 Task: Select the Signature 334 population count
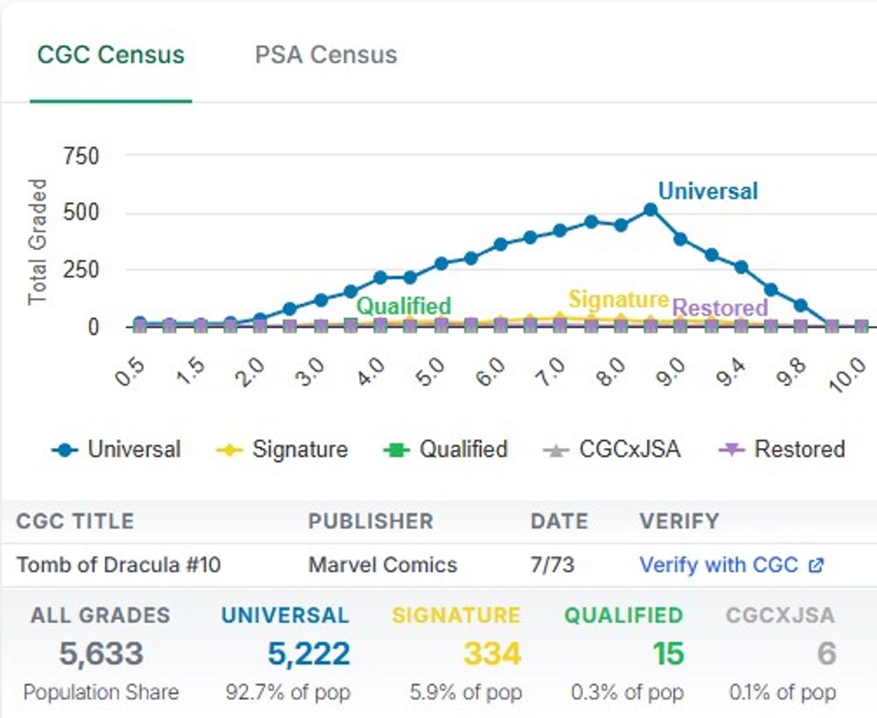coord(492,654)
